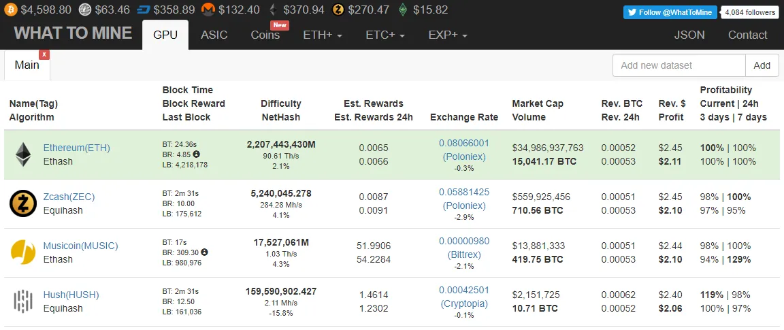Click info icon beside Ethereum BR 4.85
This screenshot has width=784, height=330.
coord(197,154)
